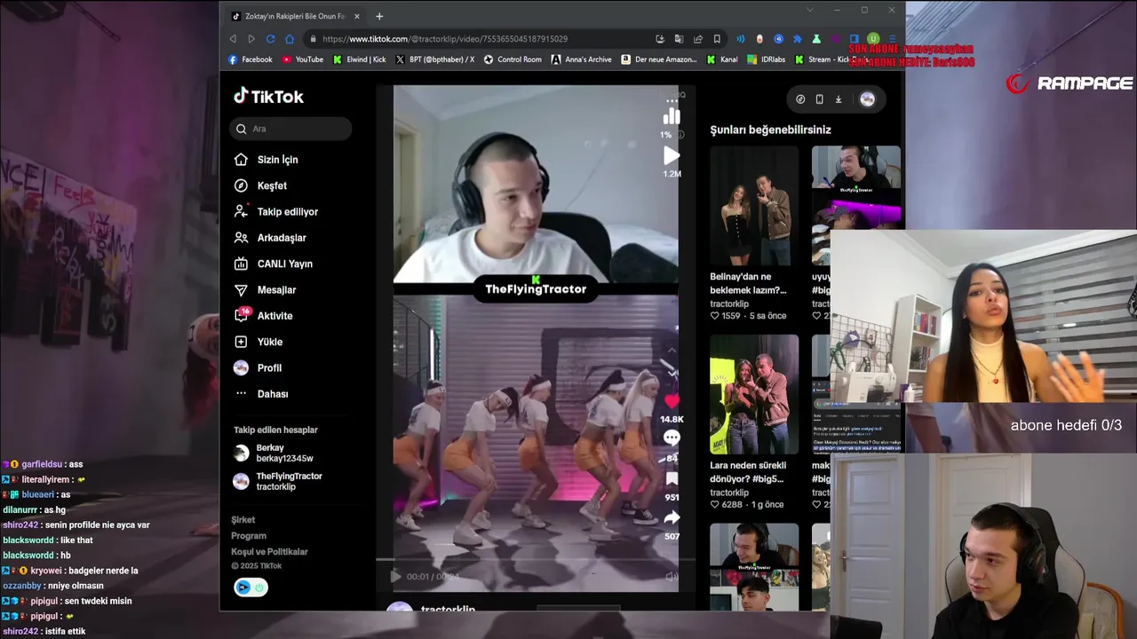Reload the page with refresh icon
1137x639 pixels.
coord(271,39)
